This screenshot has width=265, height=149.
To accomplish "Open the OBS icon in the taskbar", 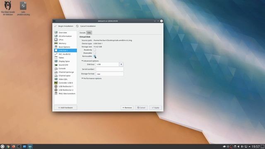I will click(x=19, y=147).
